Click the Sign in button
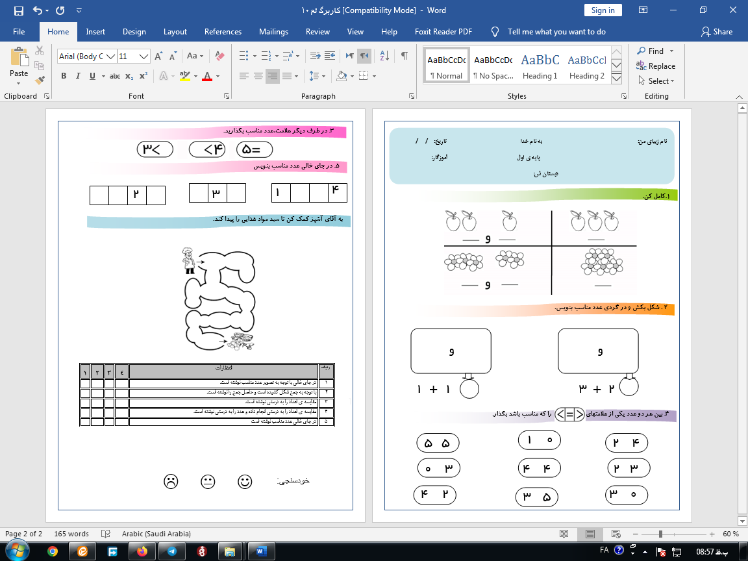This screenshot has height=561, width=748. click(x=603, y=10)
